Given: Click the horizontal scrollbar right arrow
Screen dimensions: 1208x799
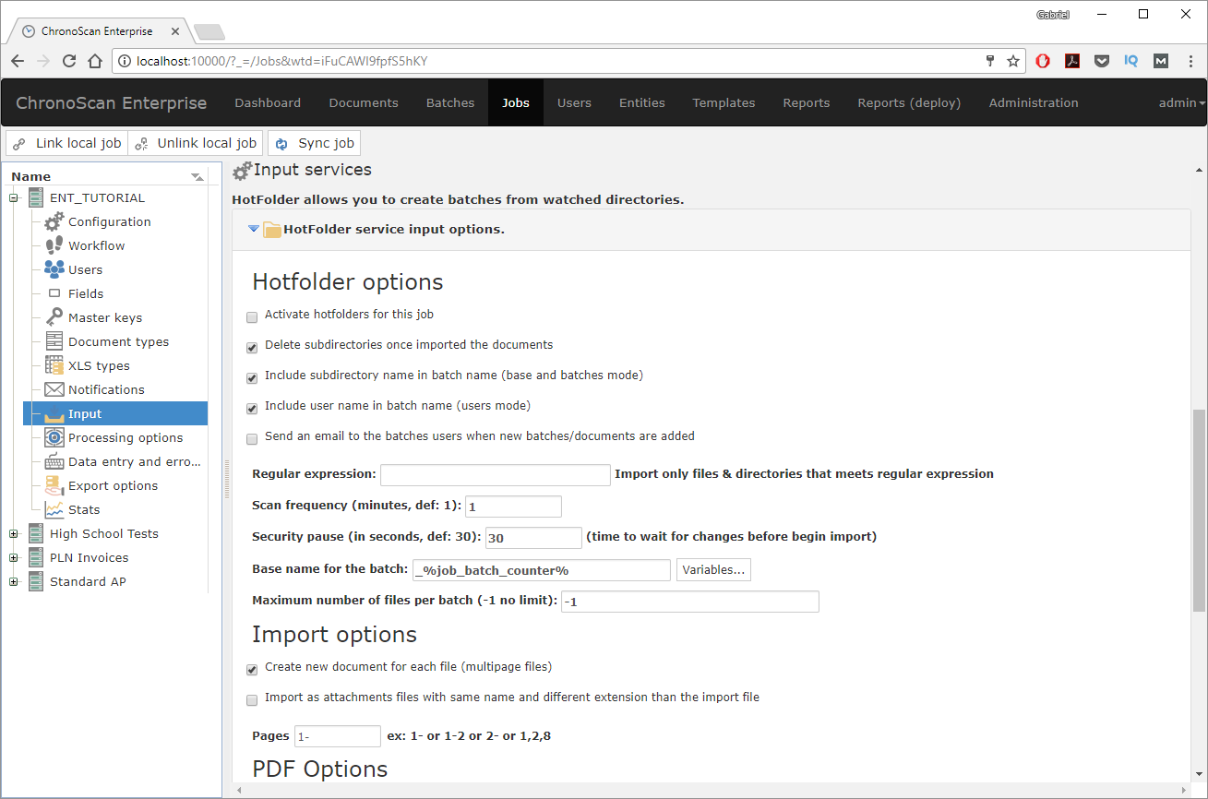Looking at the screenshot, I should click(1184, 790).
